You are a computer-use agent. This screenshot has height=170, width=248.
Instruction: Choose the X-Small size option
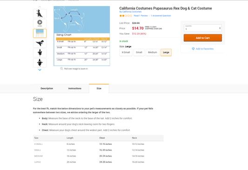[x=126, y=52]
